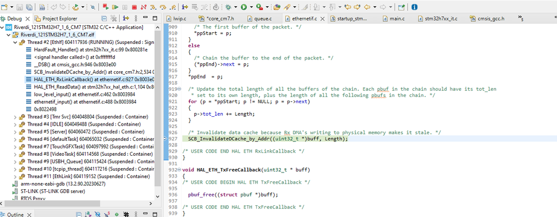Click the Run with coverage/external tools icon
Viewport: 557px width, 217px height.
click(260, 7)
